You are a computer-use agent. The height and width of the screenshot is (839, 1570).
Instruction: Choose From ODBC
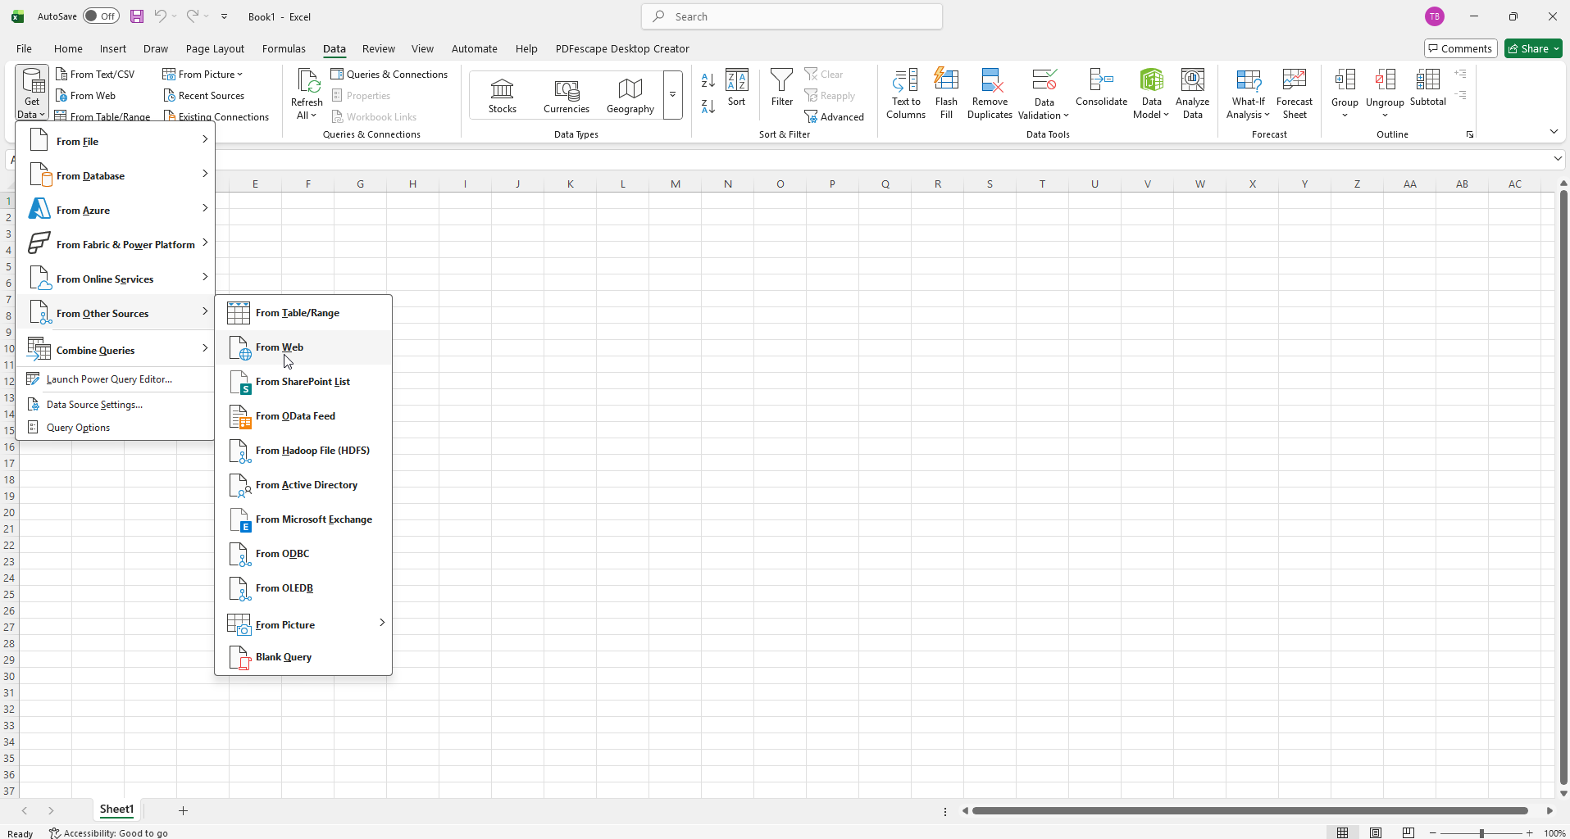point(303,554)
